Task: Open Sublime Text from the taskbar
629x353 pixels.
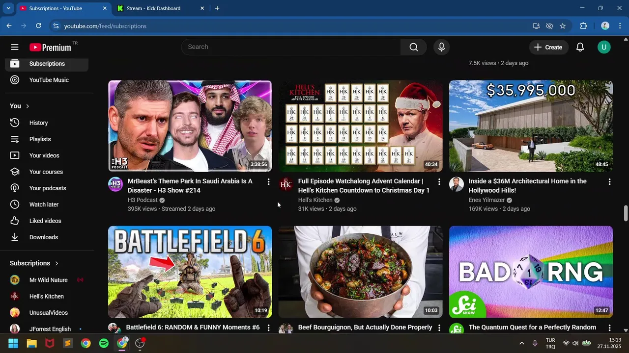Action: 68,343
